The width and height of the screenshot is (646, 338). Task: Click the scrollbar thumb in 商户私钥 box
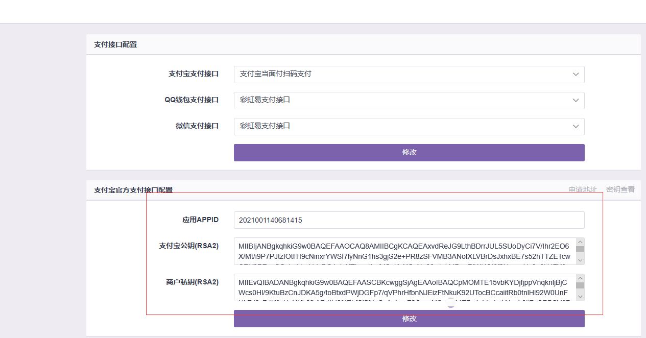pyautogui.click(x=580, y=285)
